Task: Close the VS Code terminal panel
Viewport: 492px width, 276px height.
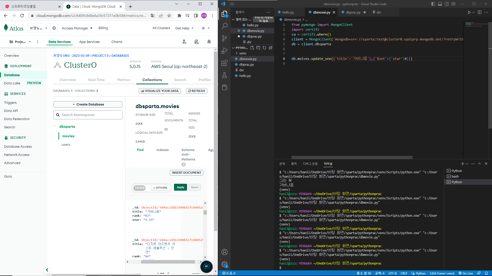Action: [x=486, y=164]
